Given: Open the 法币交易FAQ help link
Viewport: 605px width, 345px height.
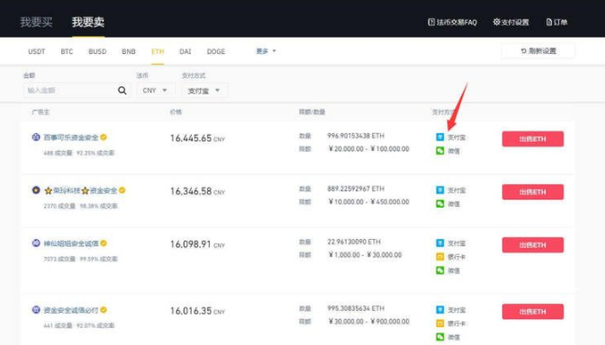Looking at the screenshot, I should tap(452, 22).
